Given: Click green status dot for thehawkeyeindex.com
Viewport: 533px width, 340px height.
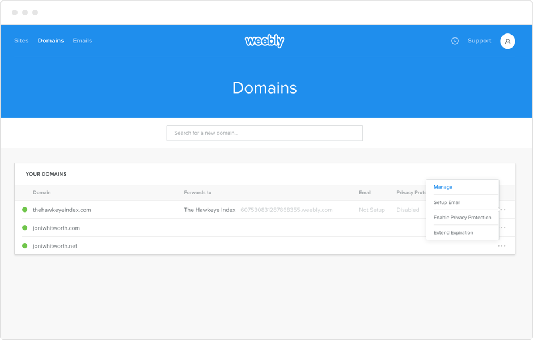Looking at the screenshot, I should [x=24, y=210].
